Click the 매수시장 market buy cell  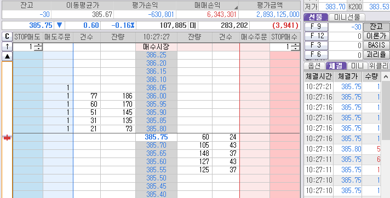(156, 46)
